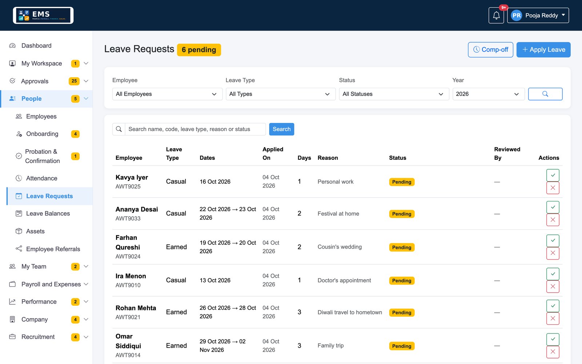582x364 pixels.
Task: Open Attendance page
Action: (49, 178)
